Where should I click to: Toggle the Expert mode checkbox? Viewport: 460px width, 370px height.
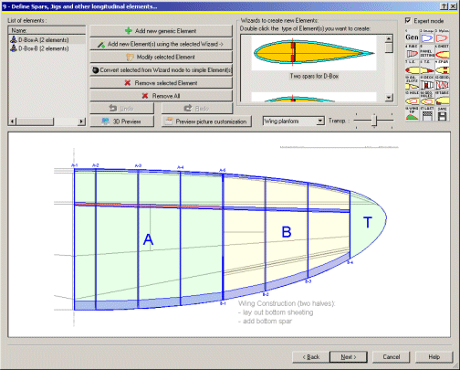(x=408, y=21)
